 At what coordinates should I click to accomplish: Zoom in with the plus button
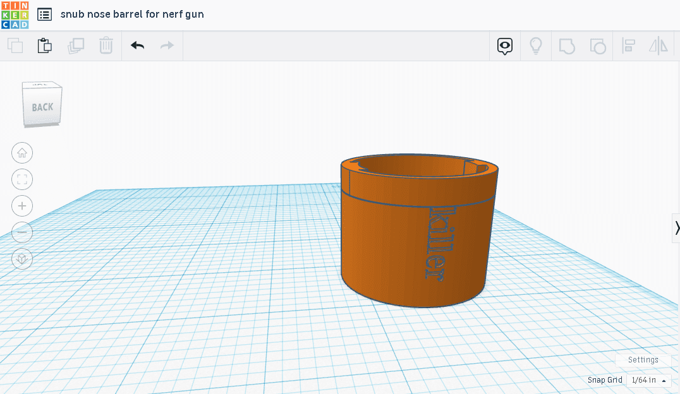point(22,206)
